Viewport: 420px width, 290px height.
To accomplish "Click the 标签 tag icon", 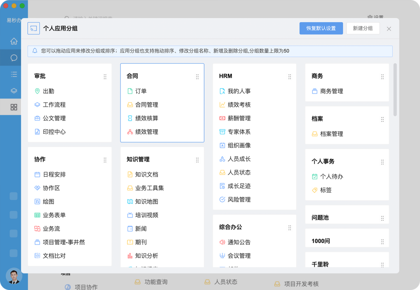I will 315,190.
